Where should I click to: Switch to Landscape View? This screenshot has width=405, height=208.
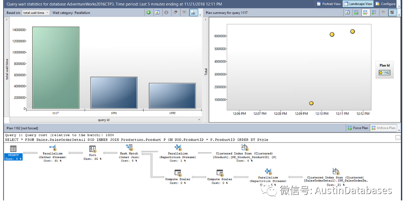[358, 4]
